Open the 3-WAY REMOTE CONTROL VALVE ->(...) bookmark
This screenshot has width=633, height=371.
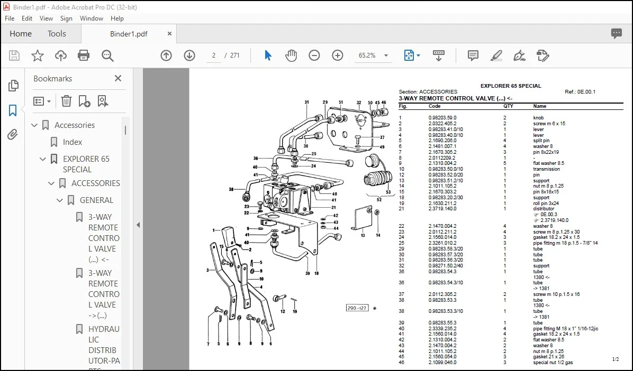[104, 294]
